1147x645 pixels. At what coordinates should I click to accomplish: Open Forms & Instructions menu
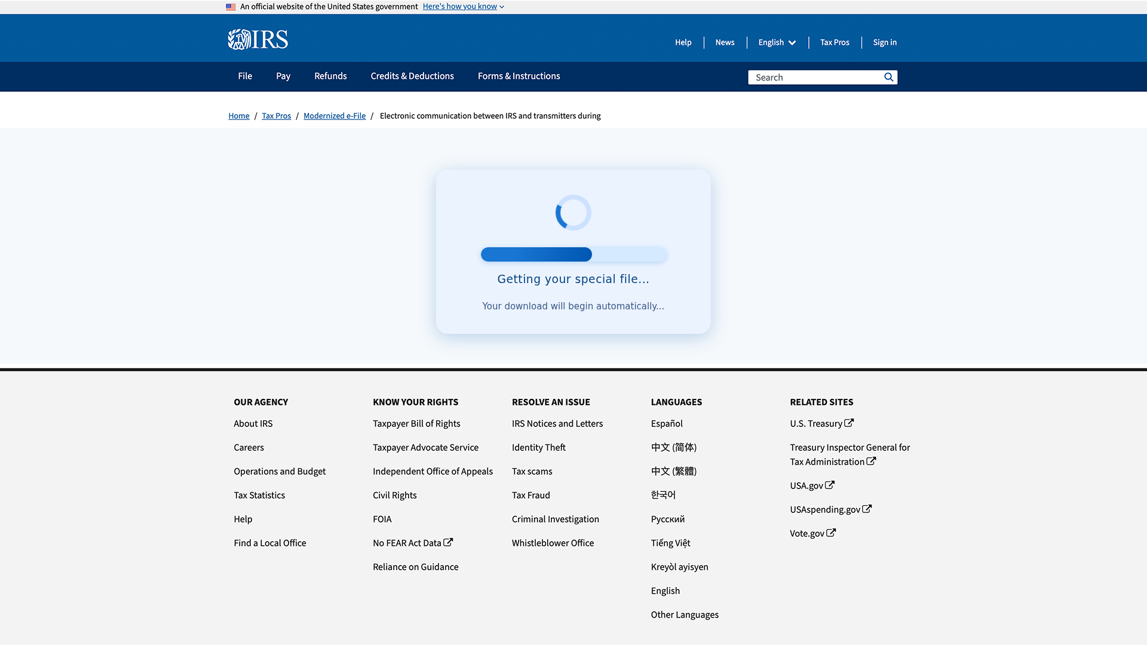(x=519, y=76)
